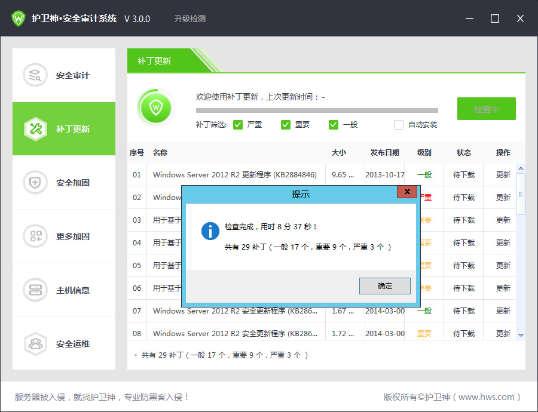Click 升级检测 in the title bar
This screenshot has height=412, width=538.
[x=189, y=19]
